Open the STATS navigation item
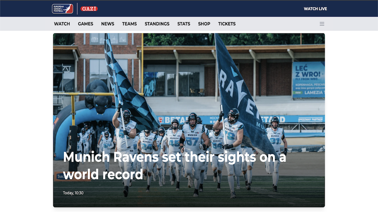 [184, 24]
